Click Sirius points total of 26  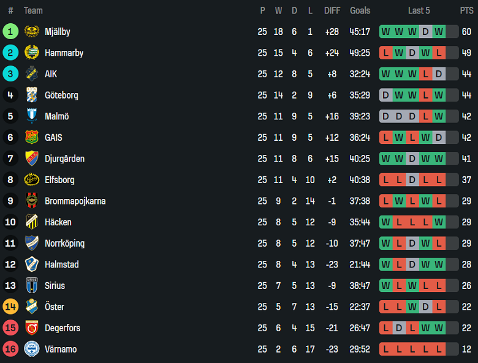click(466, 286)
